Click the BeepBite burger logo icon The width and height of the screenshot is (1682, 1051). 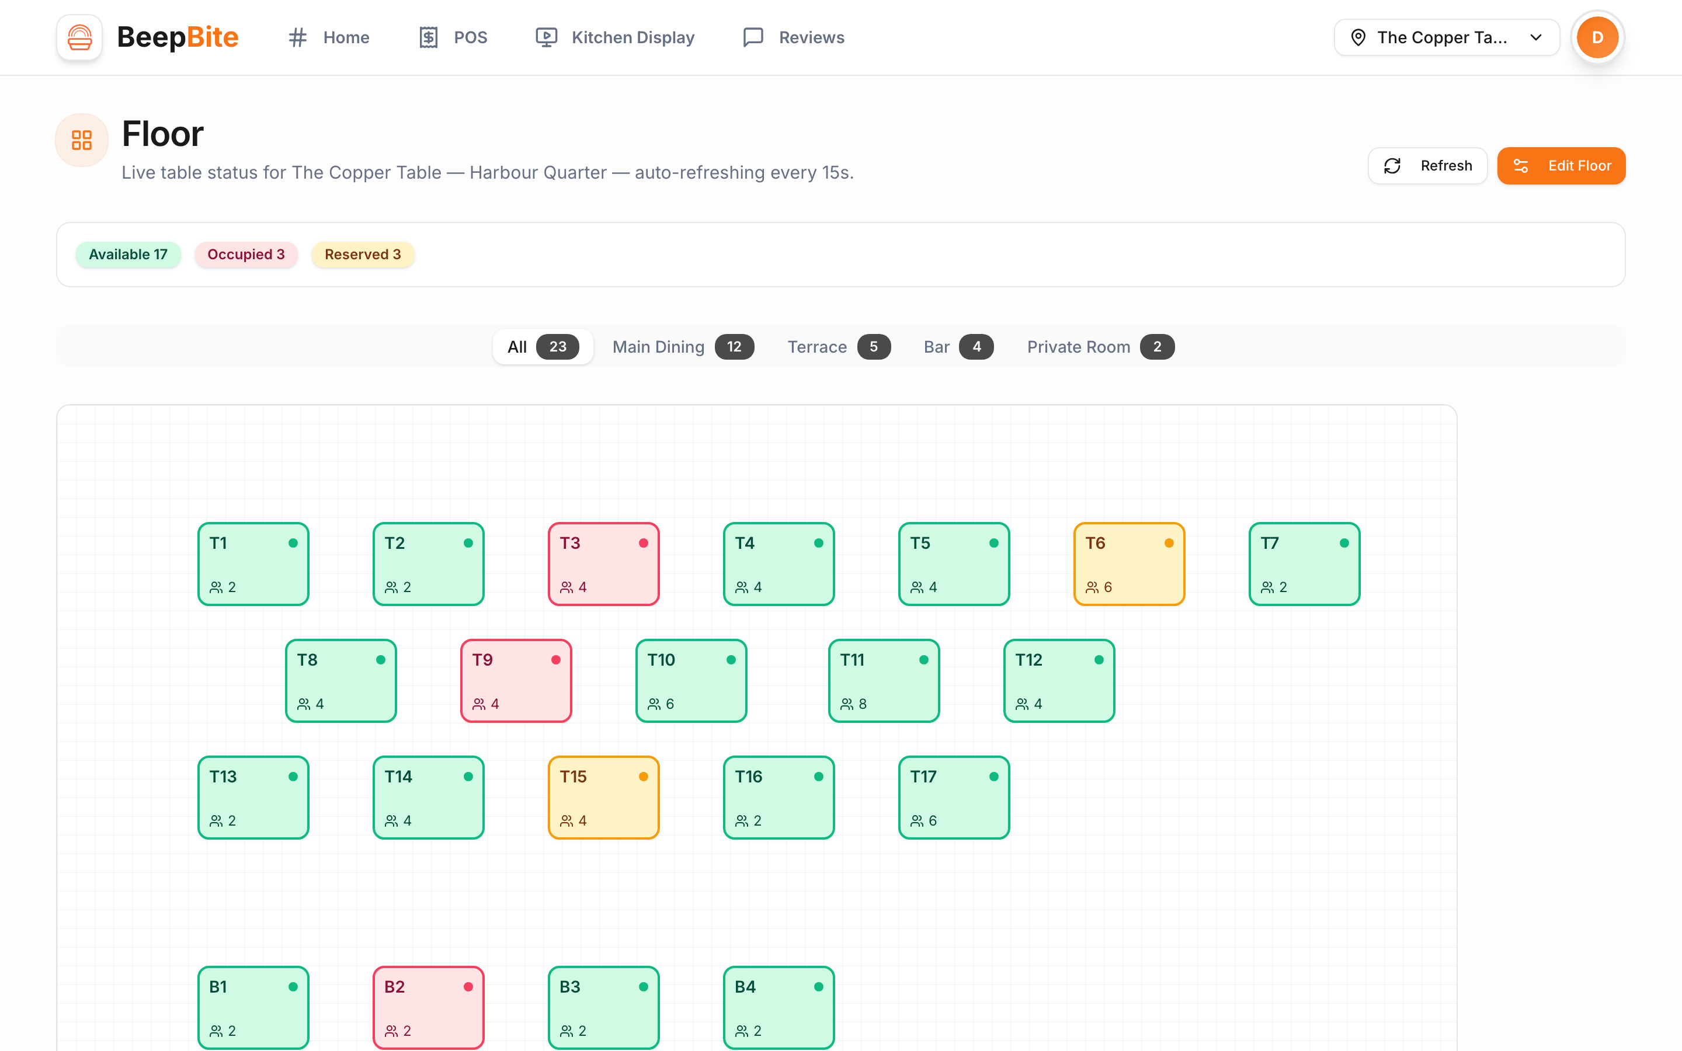click(x=79, y=37)
